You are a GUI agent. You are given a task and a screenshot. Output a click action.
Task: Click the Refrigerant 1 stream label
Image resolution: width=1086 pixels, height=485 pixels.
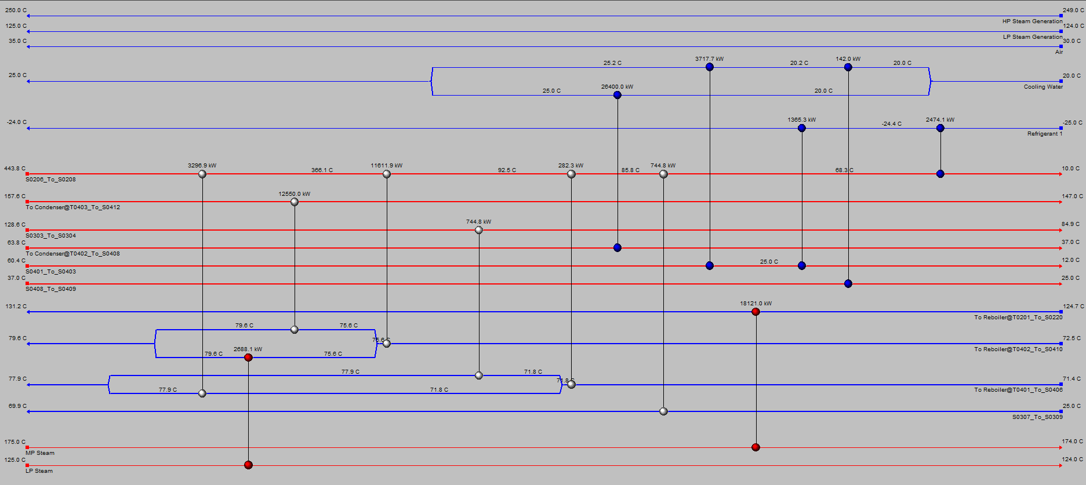pyautogui.click(x=1045, y=134)
